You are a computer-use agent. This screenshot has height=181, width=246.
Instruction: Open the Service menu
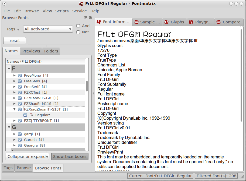[x=79, y=11]
